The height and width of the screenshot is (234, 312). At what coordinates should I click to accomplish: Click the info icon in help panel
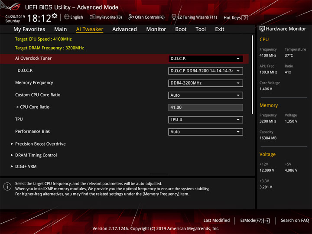click(7, 186)
